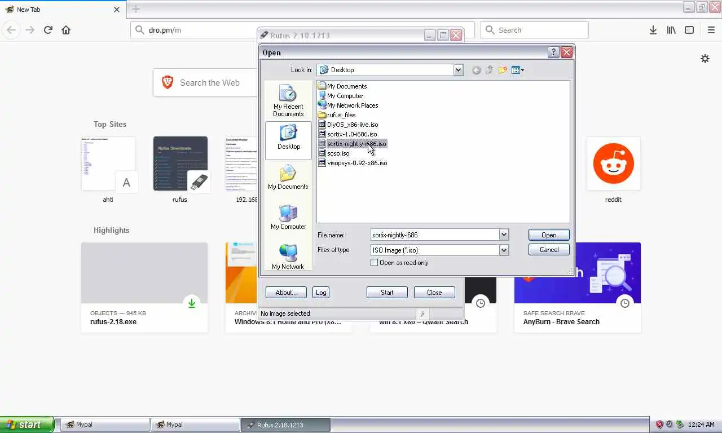Open browser hamburger menu
This screenshot has width=722, height=433.
[711, 30]
